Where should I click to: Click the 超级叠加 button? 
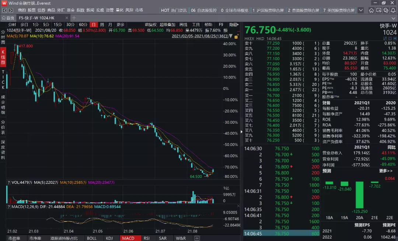coord(167,25)
